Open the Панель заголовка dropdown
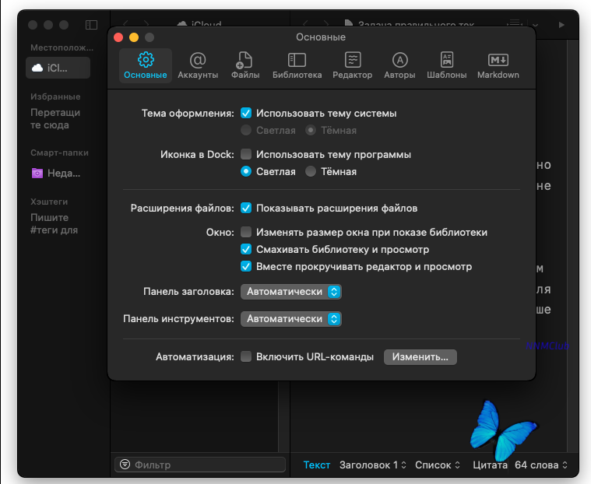The height and width of the screenshot is (484, 591). pyautogui.click(x=291, y=292)
